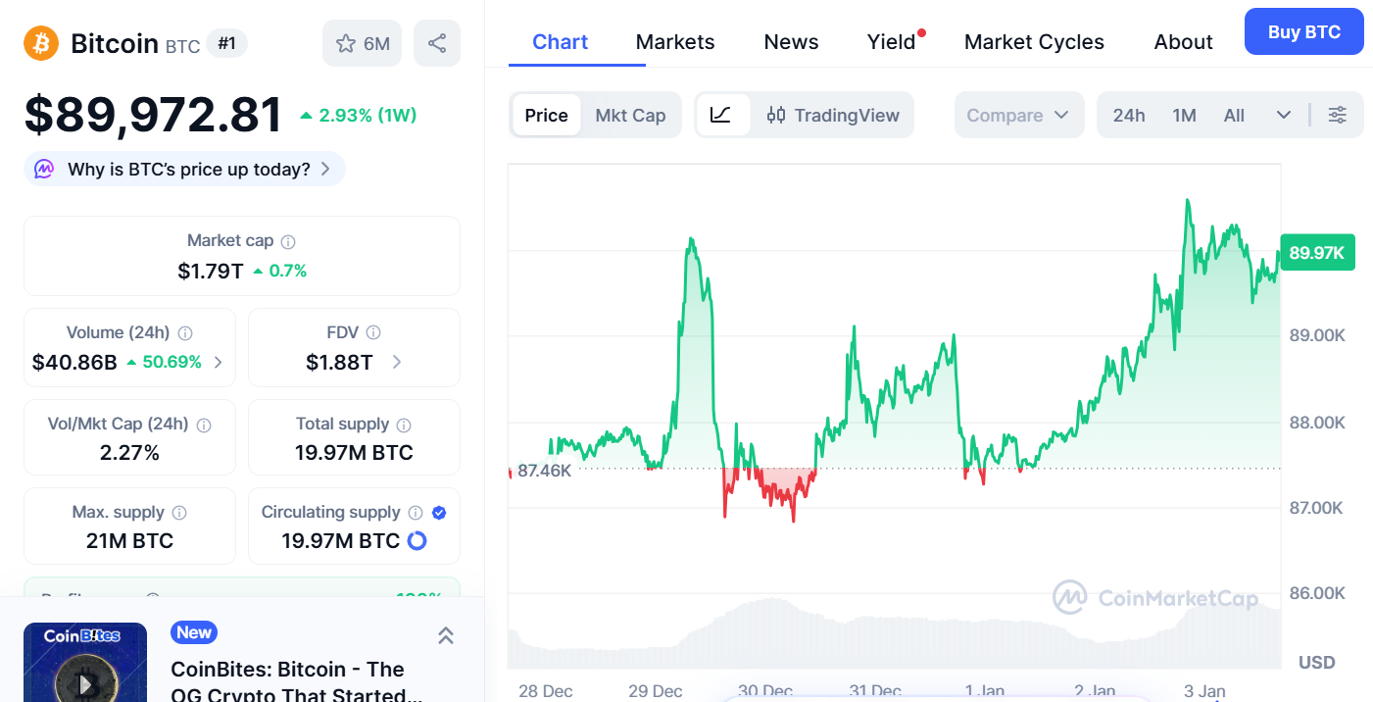Click the circulating supply verified badge

(x=439, y=512)
